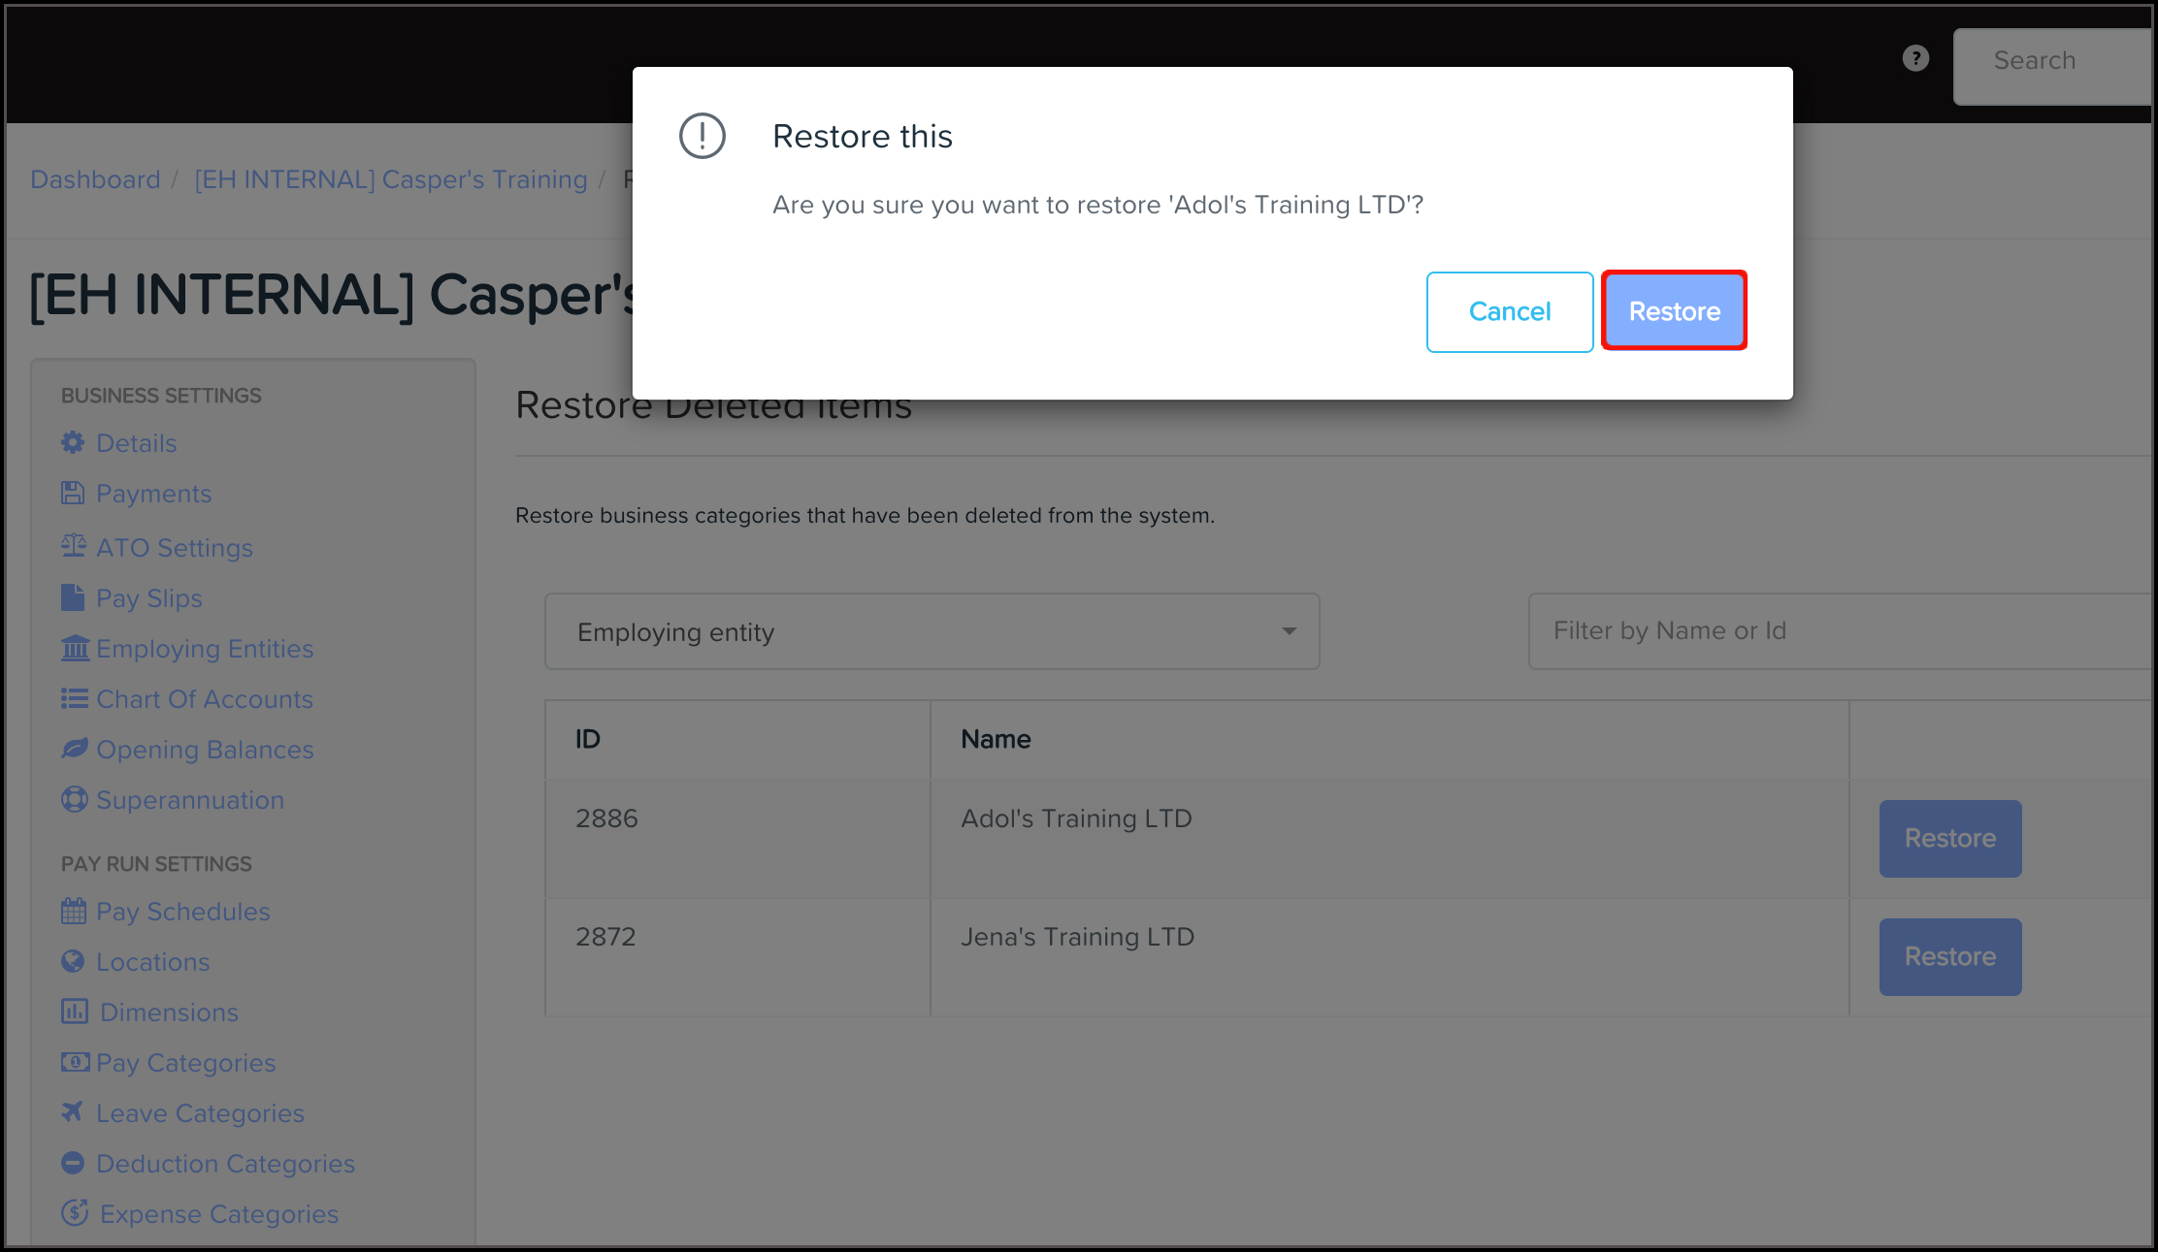
Task: Click the Deduction Categories minus icon
Action: [x=73, y=1163]
